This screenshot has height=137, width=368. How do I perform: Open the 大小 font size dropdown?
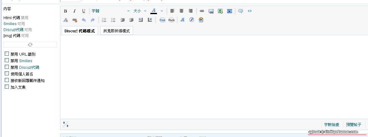pos(140,11)
